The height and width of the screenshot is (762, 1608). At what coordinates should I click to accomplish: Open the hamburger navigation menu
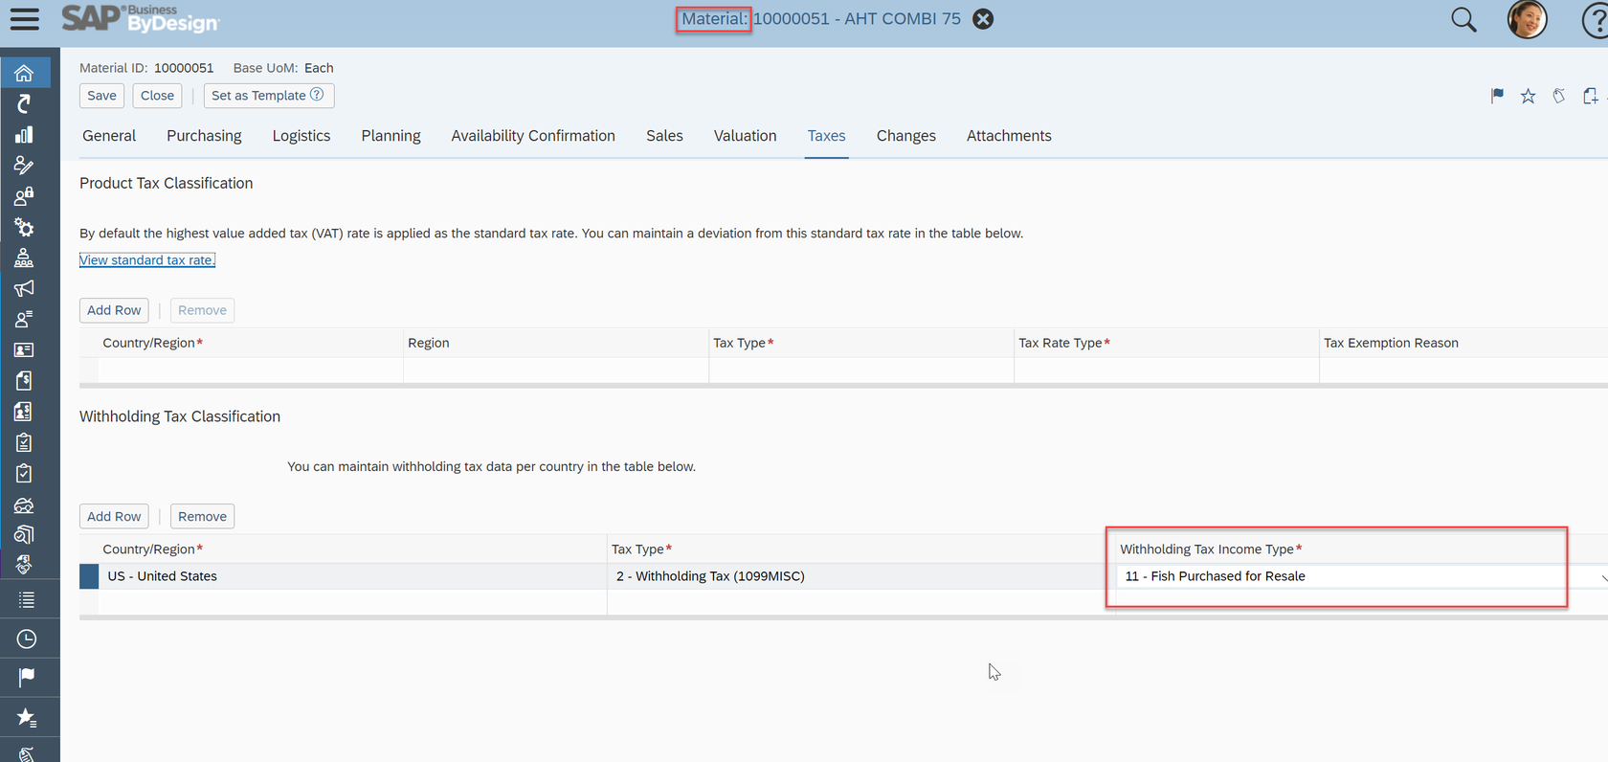point(25,19)
